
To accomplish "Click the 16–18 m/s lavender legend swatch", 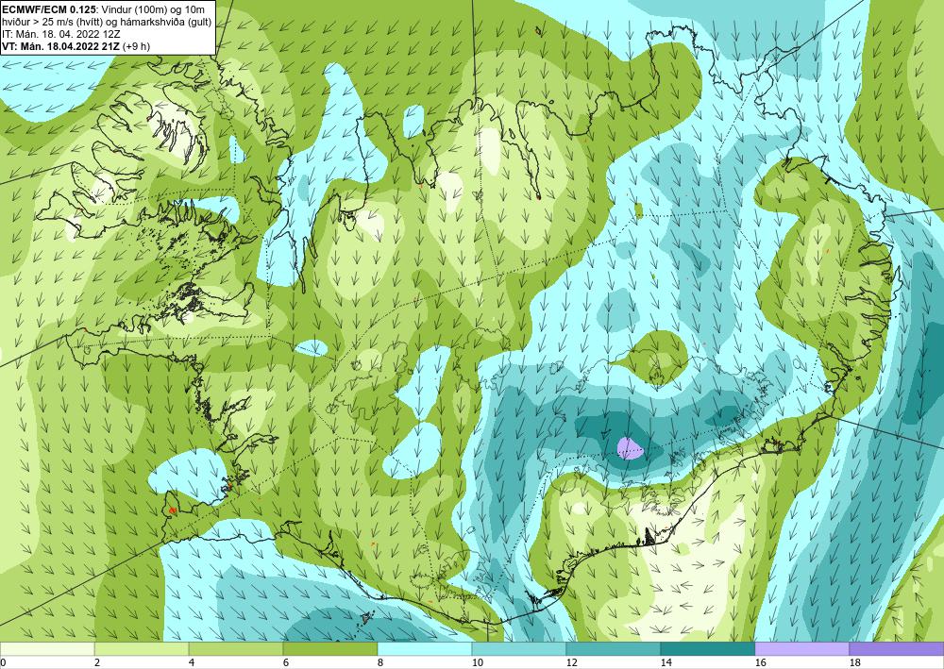I will pos(801,648).
